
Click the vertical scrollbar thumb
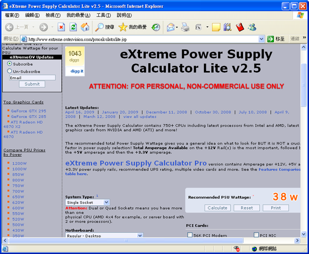(303, 85)
